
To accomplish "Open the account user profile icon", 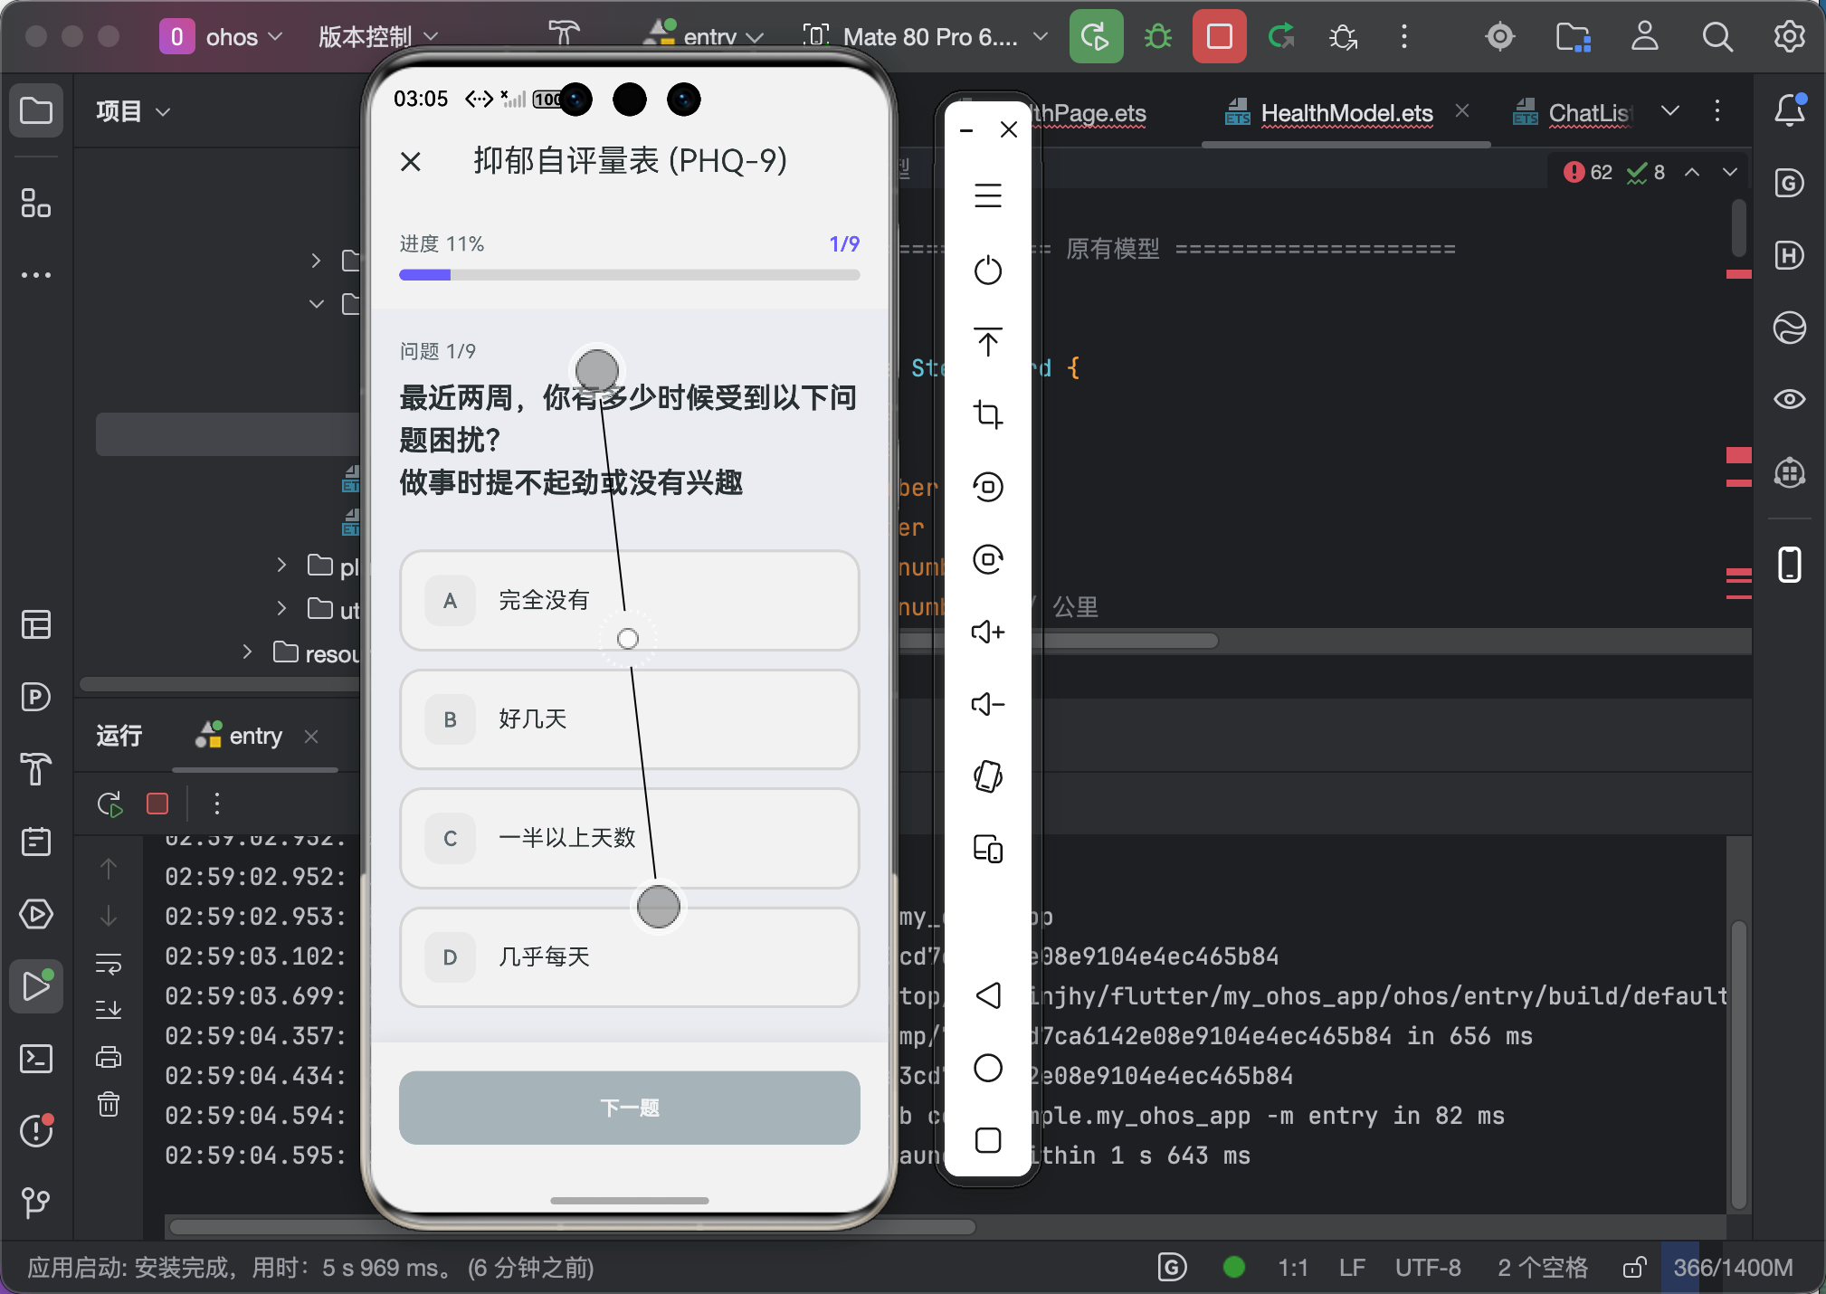I will coord(1645,37).
